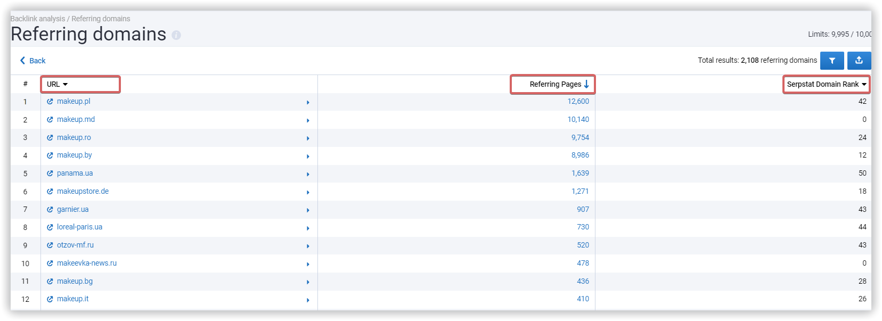The height and width of the screenshot is (321, 882).
Task: Open external link icon for makeup.pl
Action: pos(50,101)
